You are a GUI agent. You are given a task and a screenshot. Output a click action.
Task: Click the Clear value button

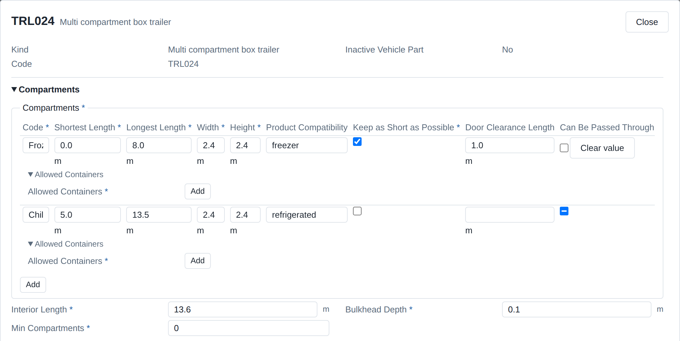coord(602,148)
